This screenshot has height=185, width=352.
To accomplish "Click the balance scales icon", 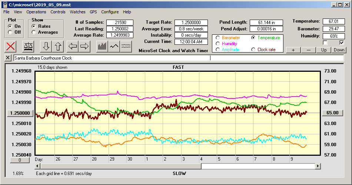I will click(x=28, y=46).
